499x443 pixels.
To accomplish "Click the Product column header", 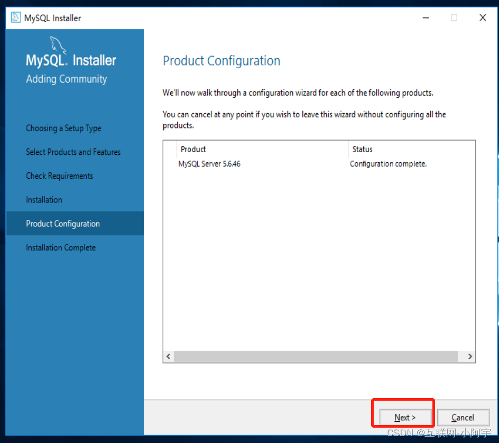I will click(193, 149).
